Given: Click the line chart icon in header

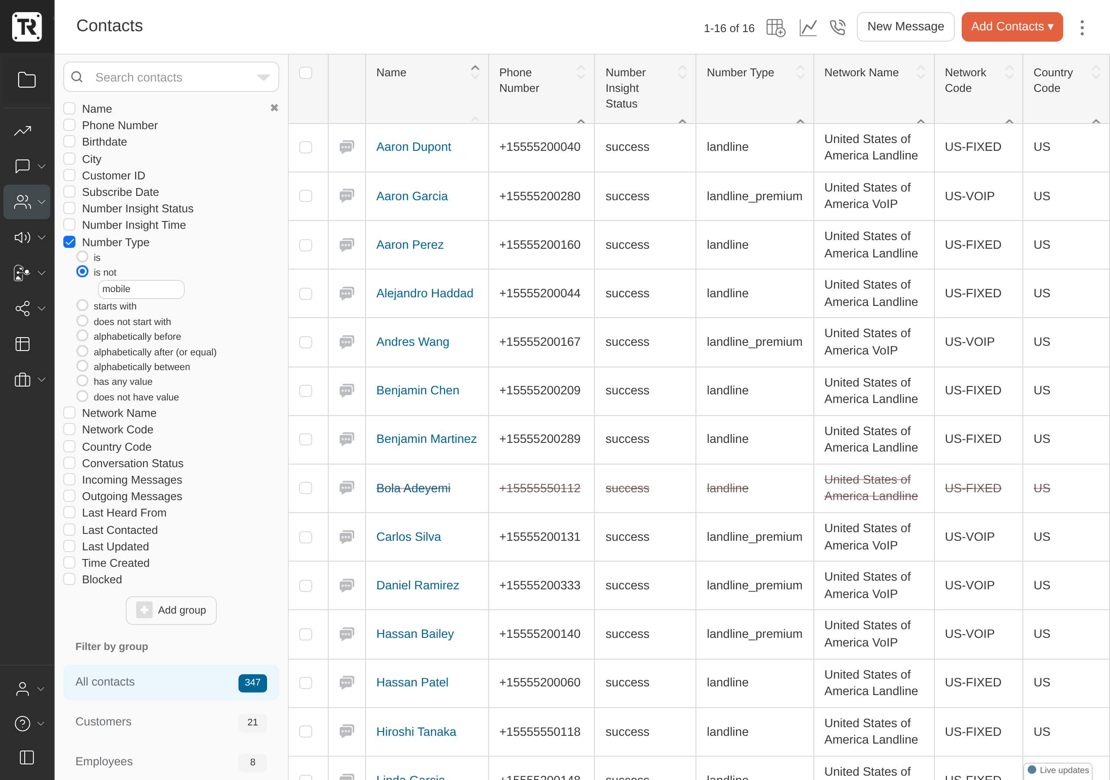Looking at the screenshot, I should point(808,28).
